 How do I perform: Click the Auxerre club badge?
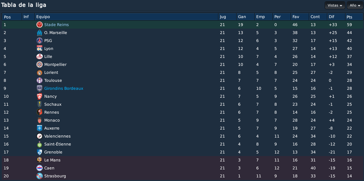(x=40, y=128)
